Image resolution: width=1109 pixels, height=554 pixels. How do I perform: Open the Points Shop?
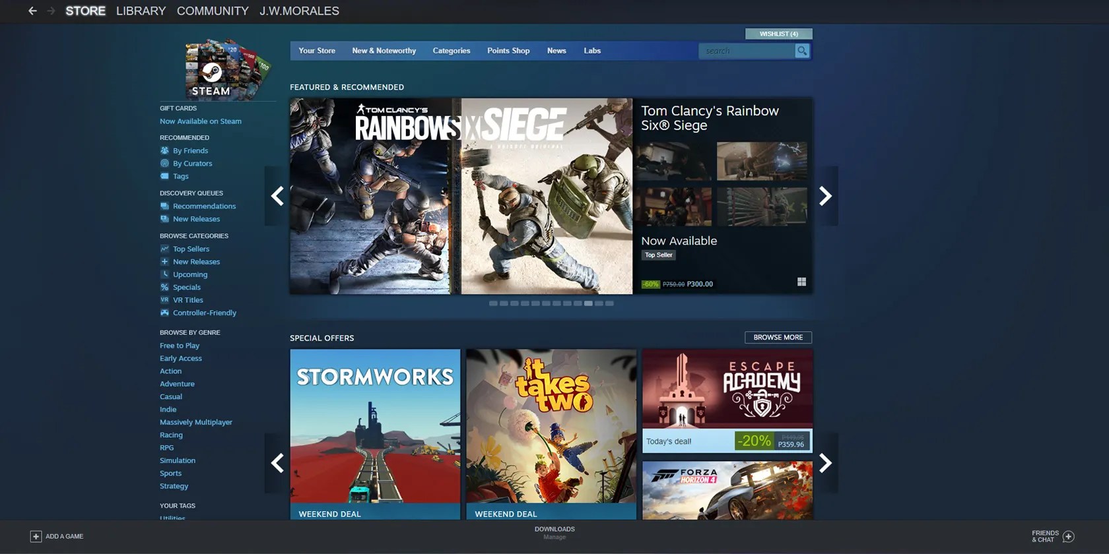(x=508, y=51)
